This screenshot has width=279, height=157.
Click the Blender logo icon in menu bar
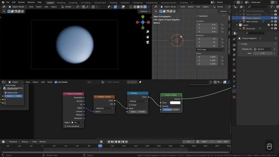[x=3, y=3]
